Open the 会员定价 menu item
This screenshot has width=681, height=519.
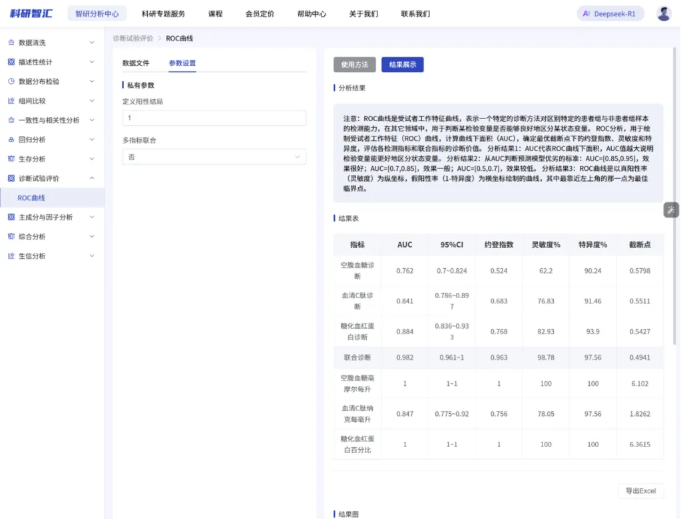(x=260, y=14)
